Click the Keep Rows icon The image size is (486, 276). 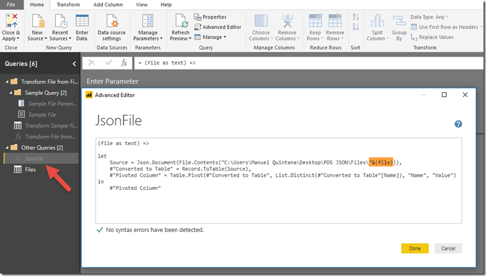pyautogui.click(x=315, y=20)
